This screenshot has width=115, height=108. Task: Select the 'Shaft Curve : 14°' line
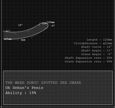tap(97, 47)
